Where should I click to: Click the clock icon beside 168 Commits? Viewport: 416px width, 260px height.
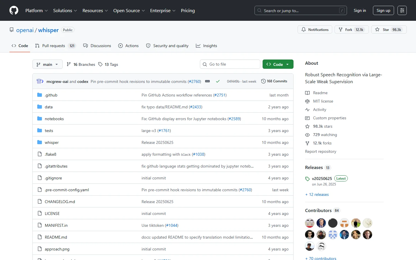pos(263,81)
